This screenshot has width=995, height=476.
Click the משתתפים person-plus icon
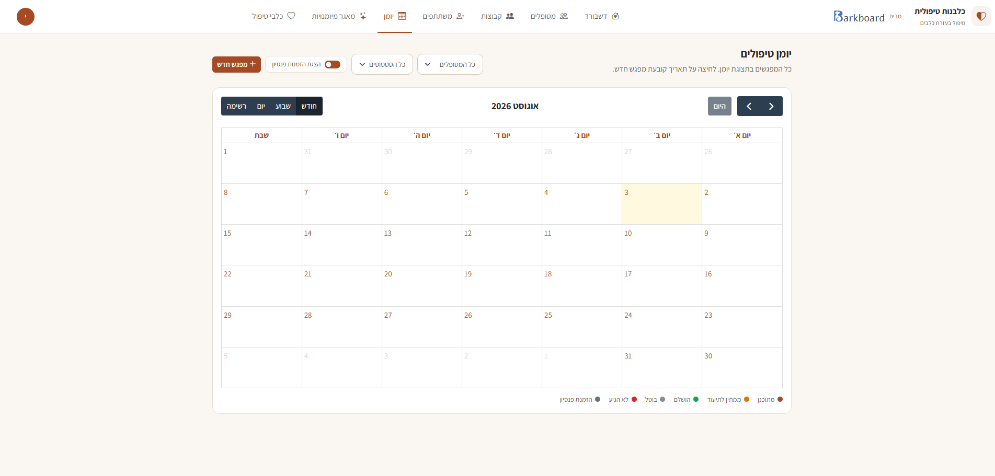[x=460, y=16]
